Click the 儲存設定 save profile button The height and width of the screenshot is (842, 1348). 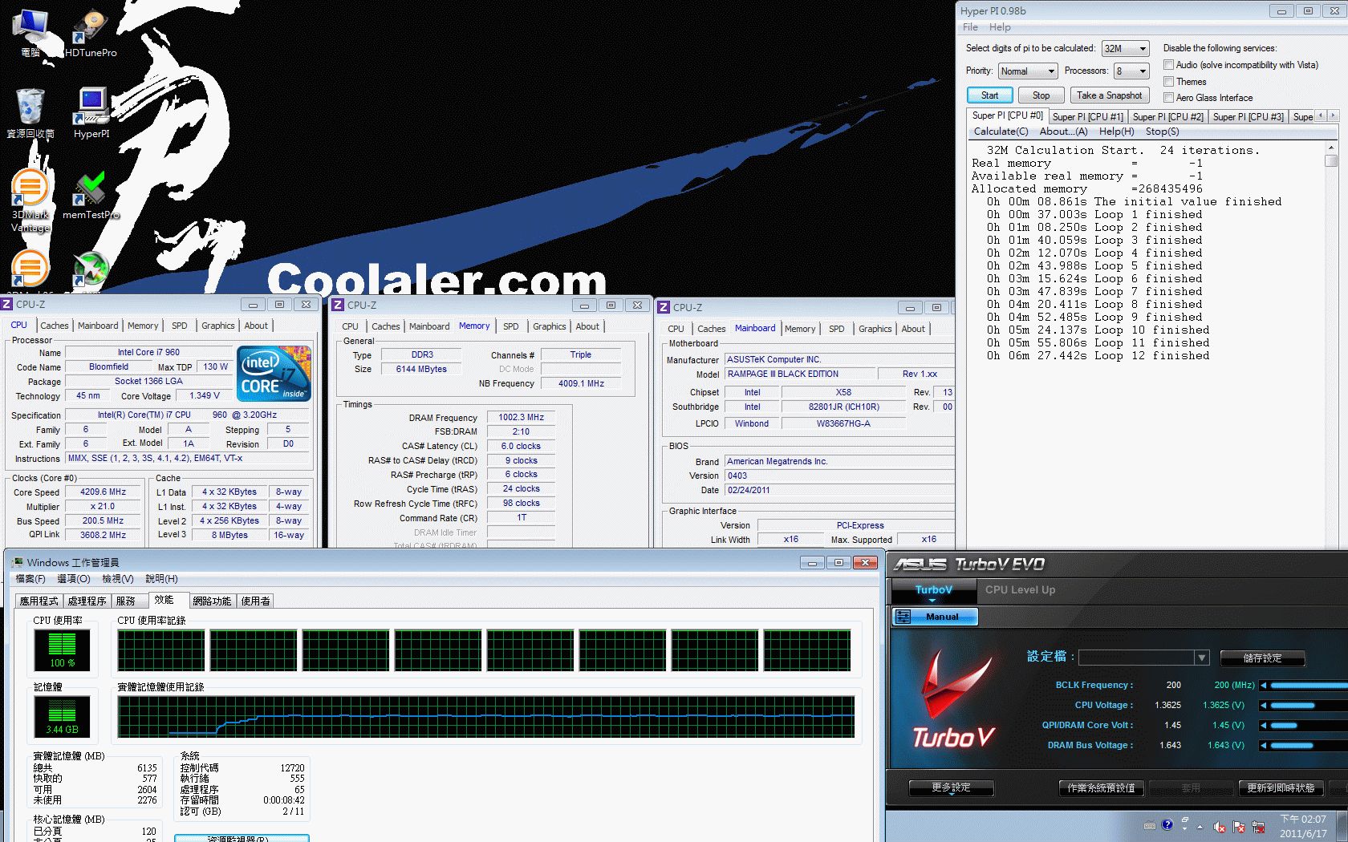pyautogui.click(x=1262, y=658)
